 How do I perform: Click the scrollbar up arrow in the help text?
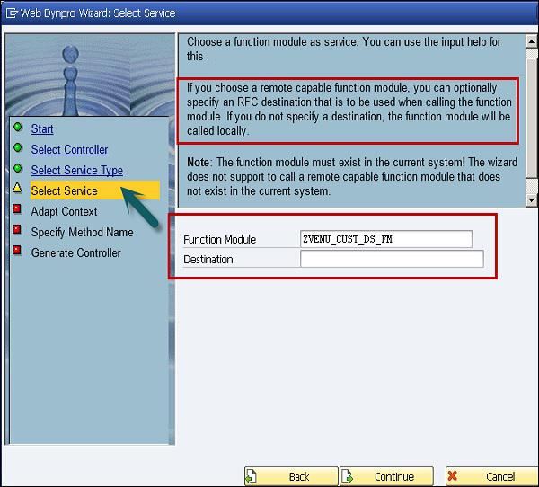tap(532, 41)
